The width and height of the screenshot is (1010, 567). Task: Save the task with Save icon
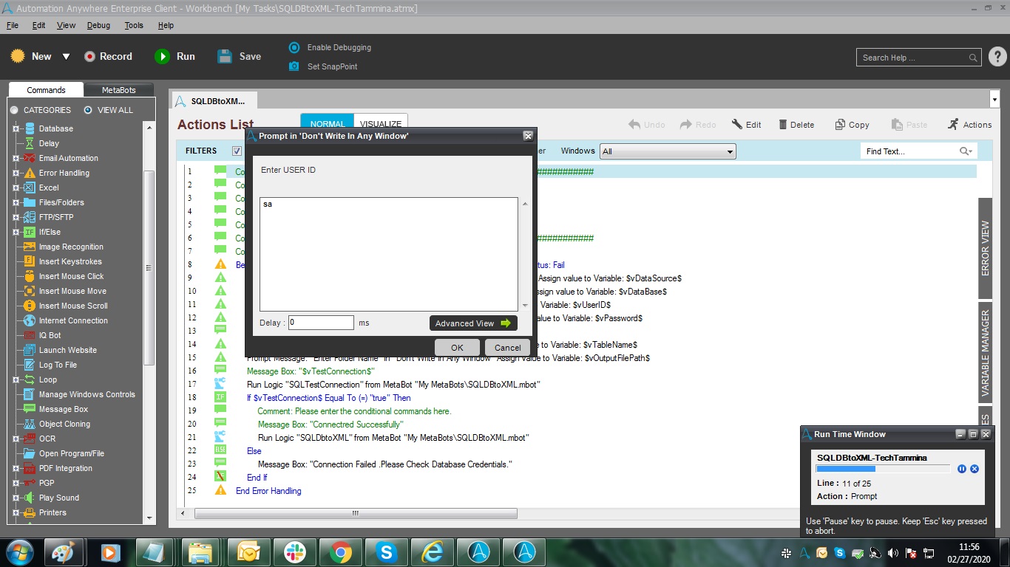click(x=225, y=56)
